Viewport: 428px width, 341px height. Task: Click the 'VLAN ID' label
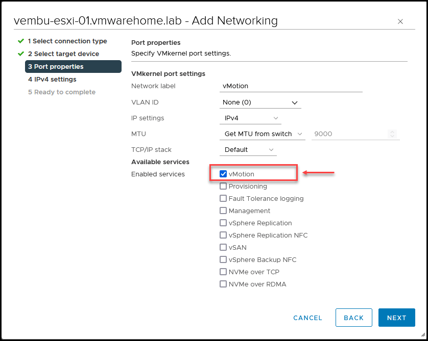tap(145, 102)
